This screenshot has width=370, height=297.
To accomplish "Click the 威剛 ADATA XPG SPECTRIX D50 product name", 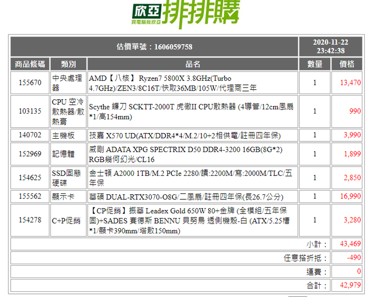I will click(x=186, y=154).
